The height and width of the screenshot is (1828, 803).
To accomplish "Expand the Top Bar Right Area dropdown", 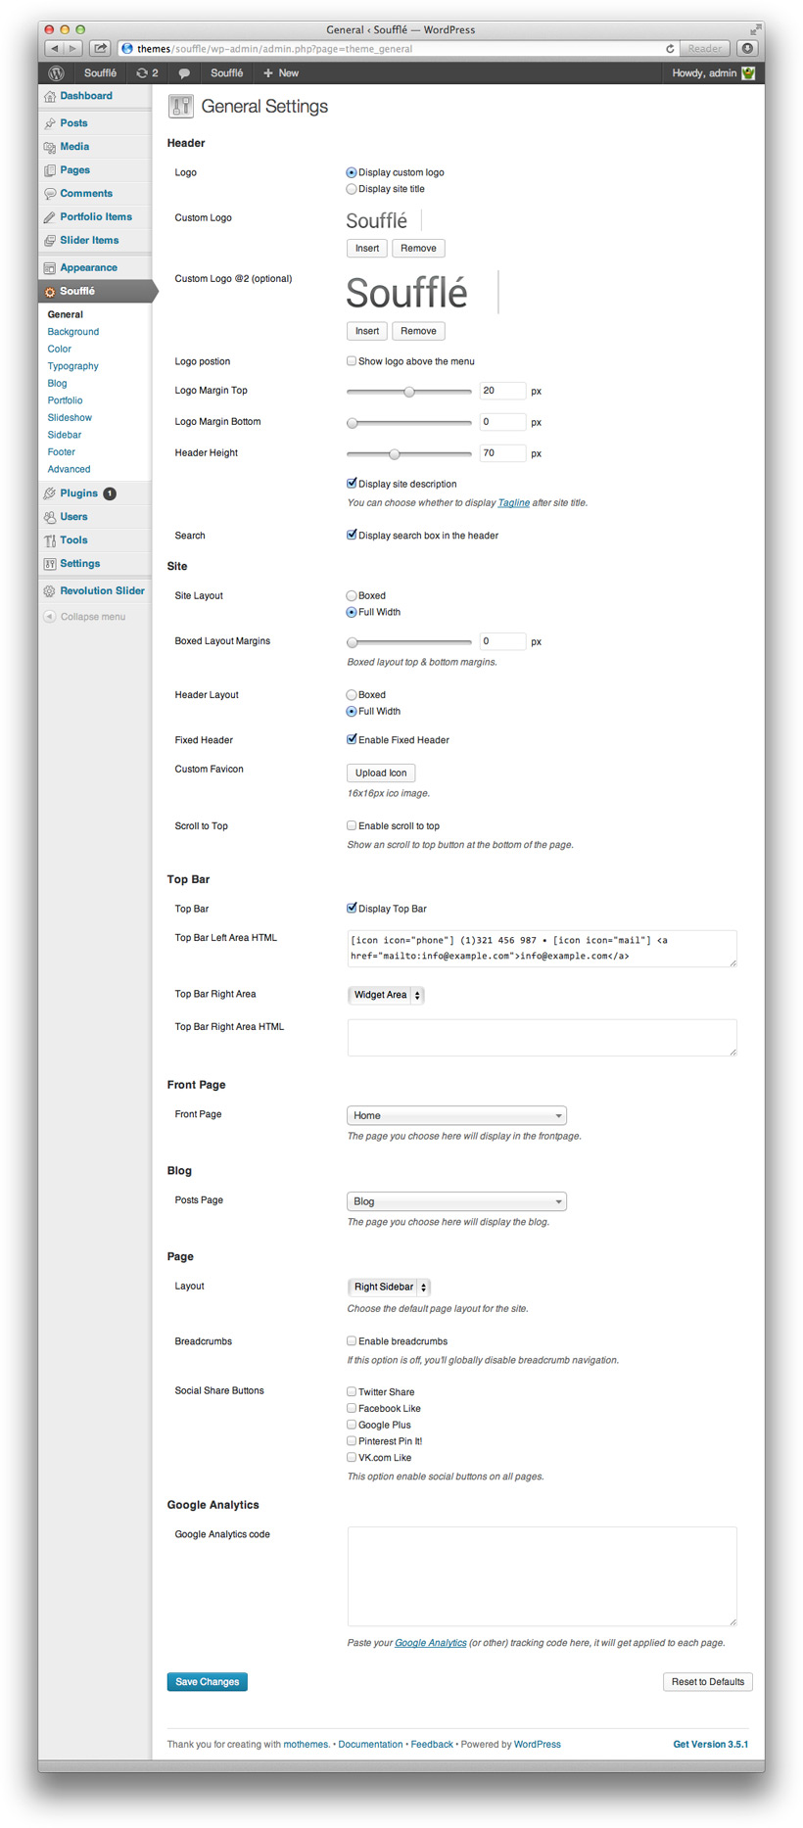I will (x=386, y=995).
